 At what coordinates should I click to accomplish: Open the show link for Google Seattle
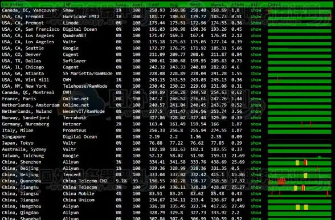(x=256, y=48)
